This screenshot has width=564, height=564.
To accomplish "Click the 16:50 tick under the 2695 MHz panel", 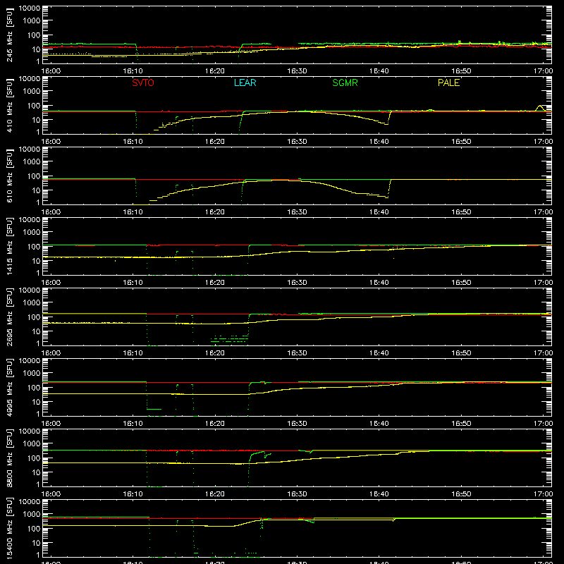I will [461, 353].
